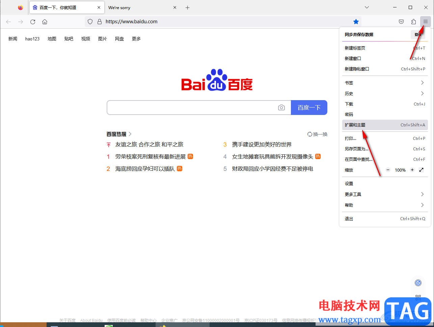434x327 pixels.
Task: Open the 贴吧 navigation link
Action: (x=69, y=39)
